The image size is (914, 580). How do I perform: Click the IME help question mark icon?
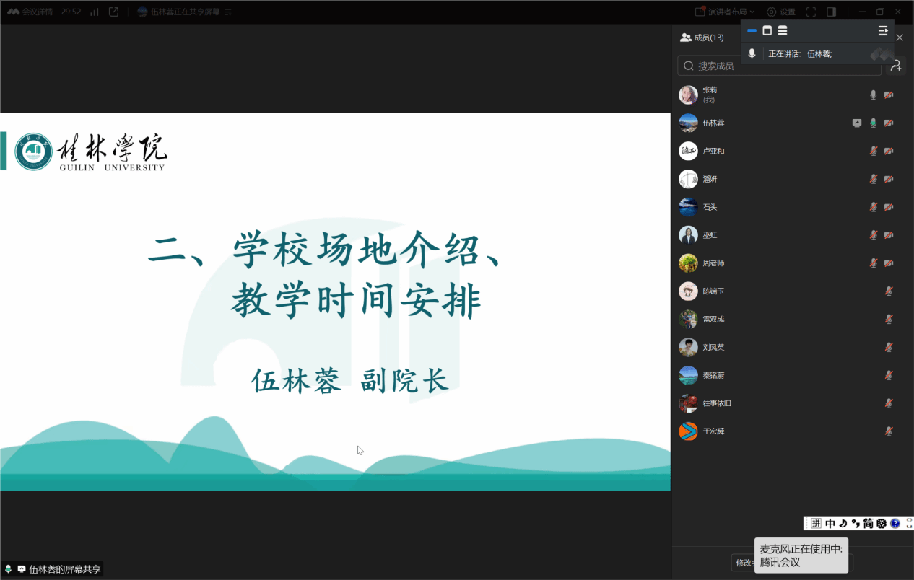(x=895, y=523)
